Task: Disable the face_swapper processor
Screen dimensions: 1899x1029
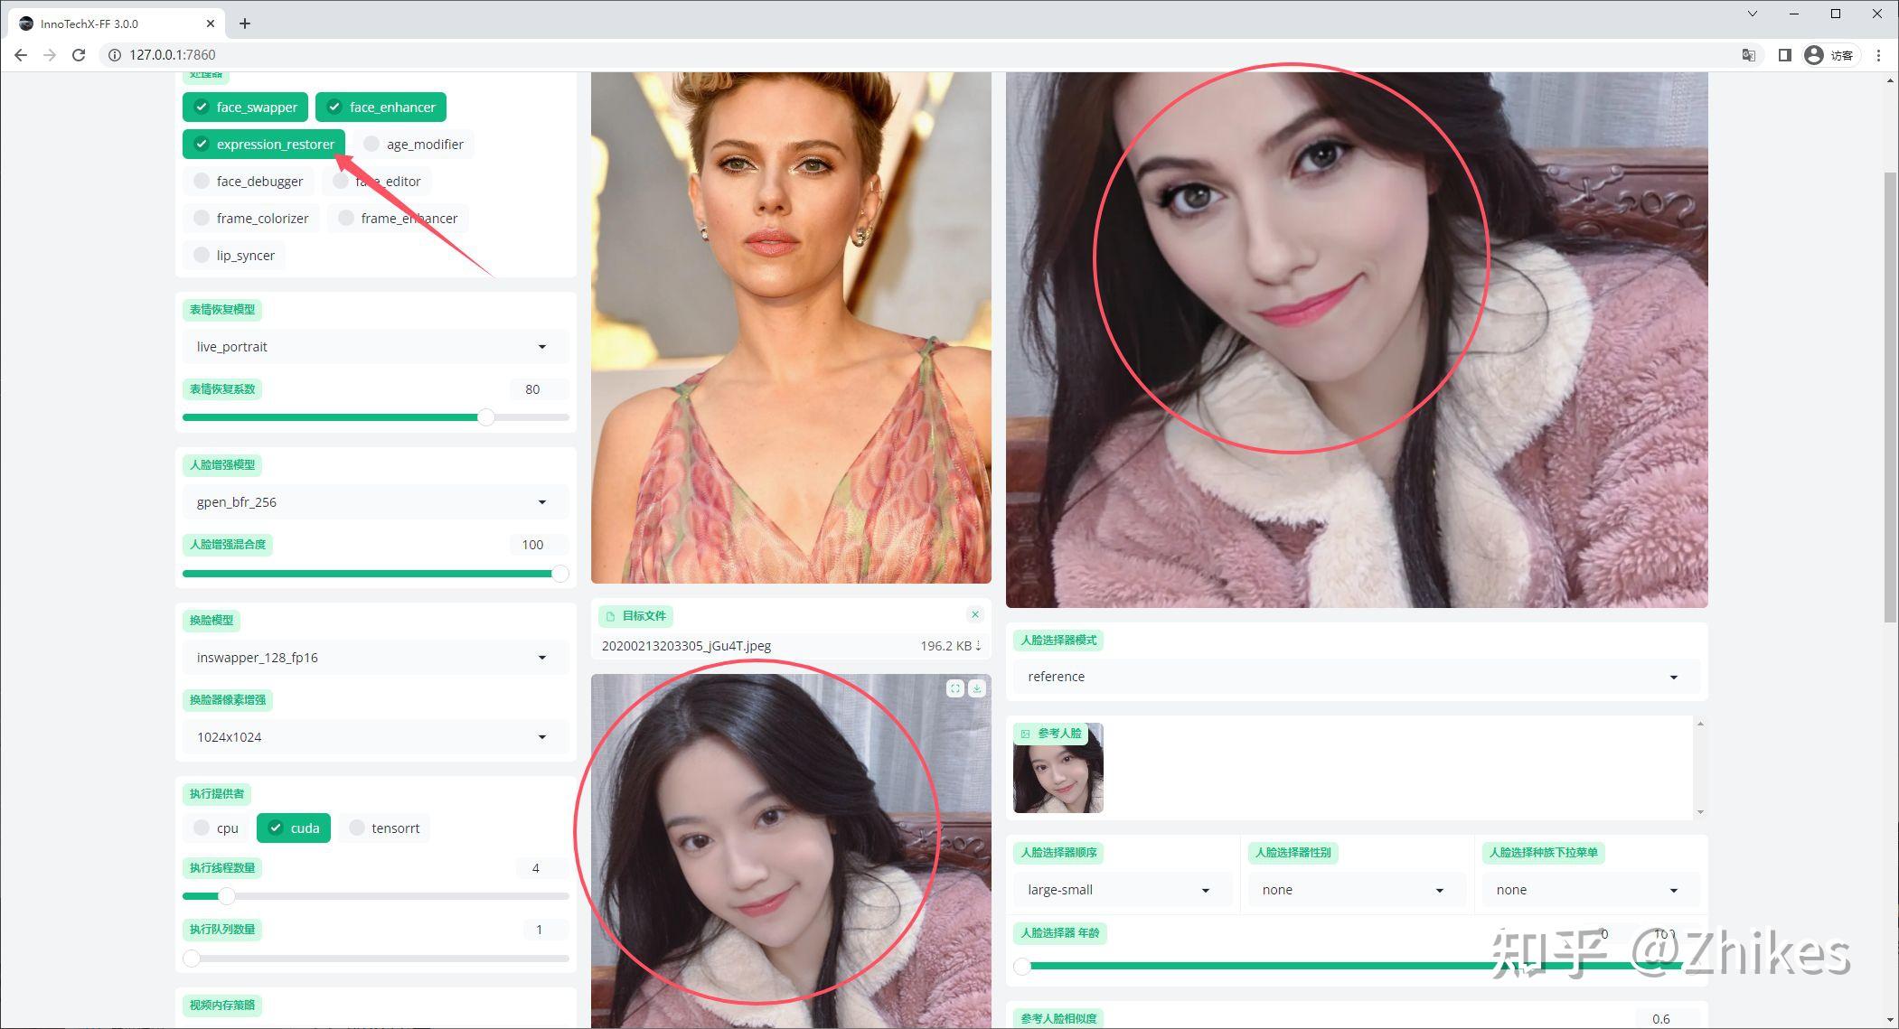Action: point(245,107)
